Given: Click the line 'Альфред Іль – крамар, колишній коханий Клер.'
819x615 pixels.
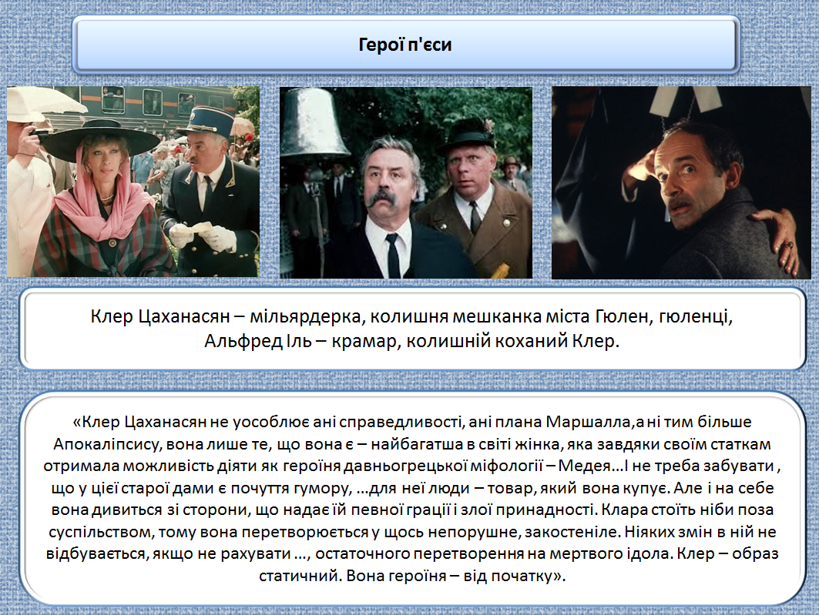Looking at the screenshot, I should (411, 341).
